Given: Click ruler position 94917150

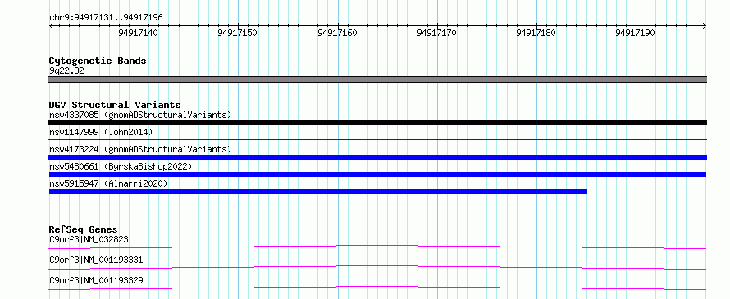Looking at the screenshot, I should [237, 33].
